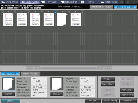The image size is (138, 103).
Task: Click the Tout sélect. button
Action: pos(108,84)
